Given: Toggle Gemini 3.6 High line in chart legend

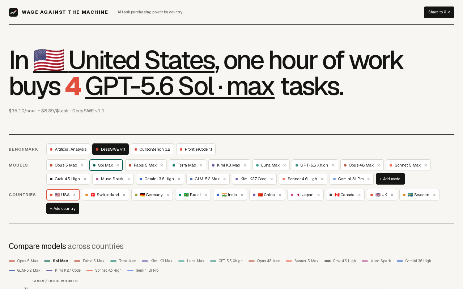Looking at the screenshot, I should click(x=414, y=261).
